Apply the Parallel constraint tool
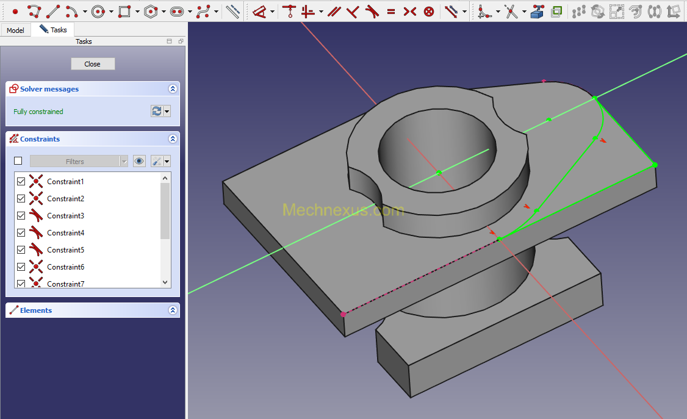The width and height of the screenshot is (687, 419). pyautogui.click(x=334, y=12)
